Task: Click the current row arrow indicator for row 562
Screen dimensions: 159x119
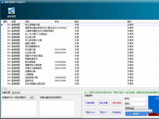Action: click(2, 25)
